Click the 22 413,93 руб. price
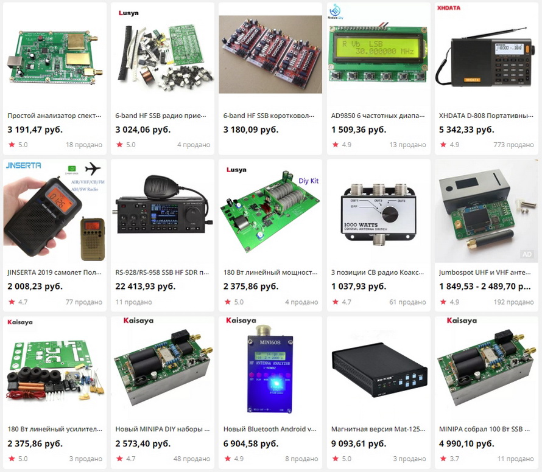This screenshot has width=542, height=472. 145,286
